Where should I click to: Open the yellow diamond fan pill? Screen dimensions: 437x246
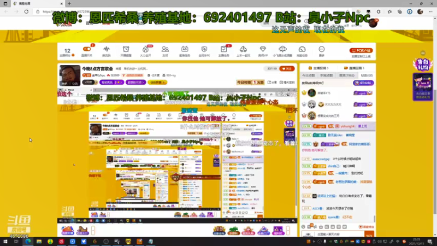(x=157, y=83)
